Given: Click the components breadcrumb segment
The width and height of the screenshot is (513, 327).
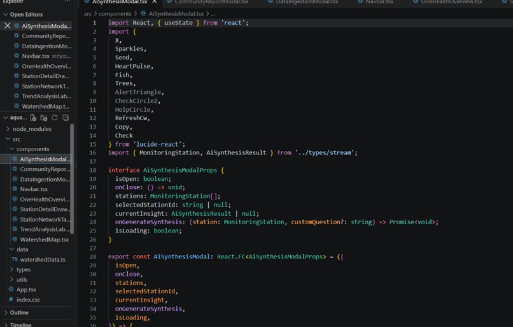Looking at the screenshot, I should point(115,14).
